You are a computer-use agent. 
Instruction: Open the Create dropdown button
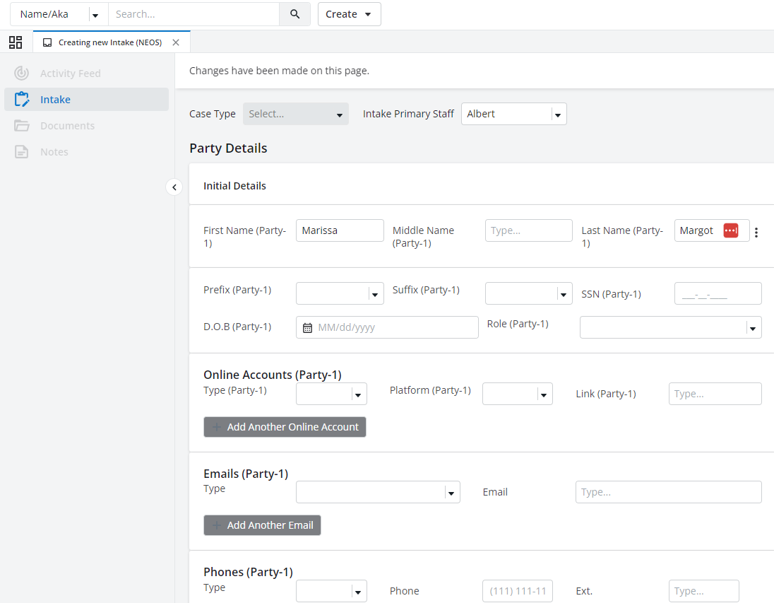coord(349,14)
